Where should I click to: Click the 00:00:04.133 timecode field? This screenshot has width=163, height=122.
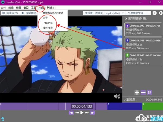click(x=82, y=106)
